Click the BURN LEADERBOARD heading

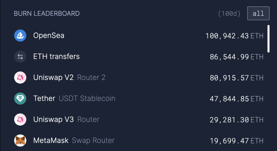pos(47,14)
